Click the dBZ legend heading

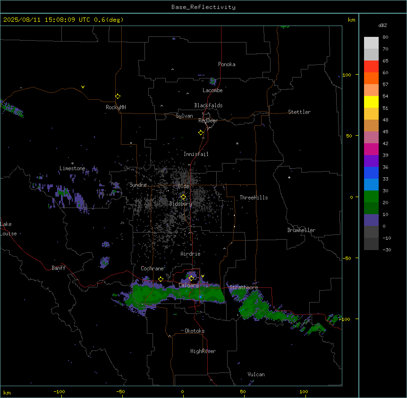(382, 25)
